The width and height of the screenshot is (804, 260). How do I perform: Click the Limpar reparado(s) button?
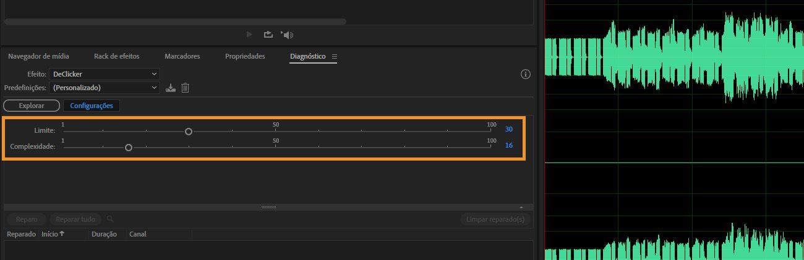click(495, 219)
